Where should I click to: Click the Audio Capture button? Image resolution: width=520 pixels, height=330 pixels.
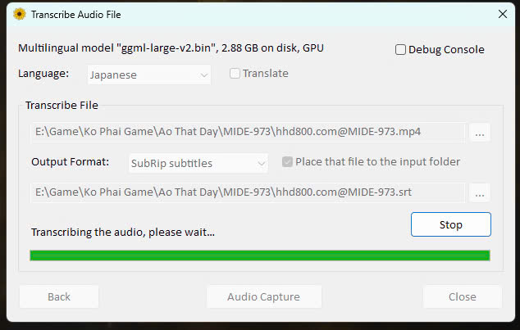263,296
